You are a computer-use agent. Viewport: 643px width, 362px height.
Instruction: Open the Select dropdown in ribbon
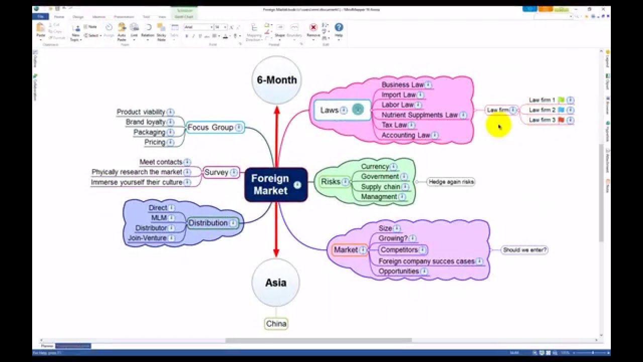coord(92,35)
